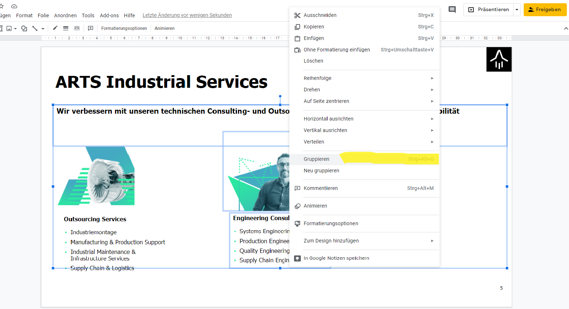This screenshot has width=569, height=309.
Task: Click the icon beside Ohne Formatierung einfügen
Action: (x=297, y=50)
